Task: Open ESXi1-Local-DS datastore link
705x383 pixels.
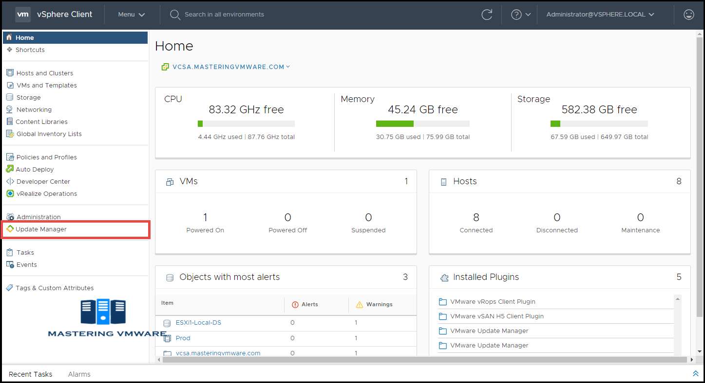Action: tap(198, 323)
